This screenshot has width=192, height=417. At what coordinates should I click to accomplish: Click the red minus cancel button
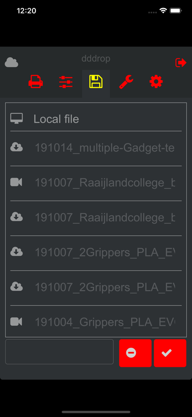[x=135, y=353]
